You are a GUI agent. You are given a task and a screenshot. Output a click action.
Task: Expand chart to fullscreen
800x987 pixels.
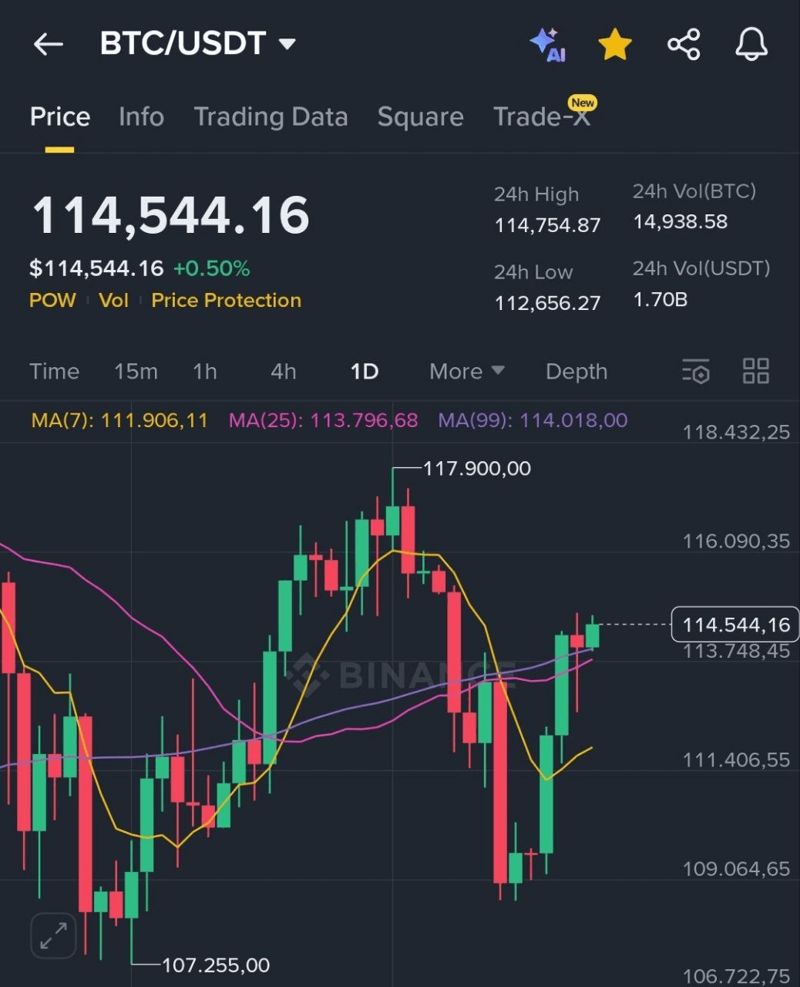(x=53, y=936)
